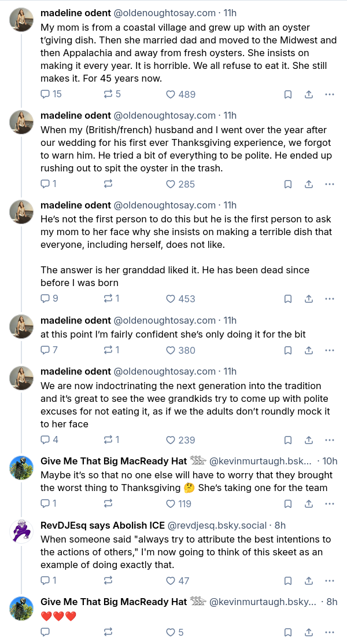Repost the three red hearts reply
The height and width of the screenshot is (641, 347).
point(108,632)
